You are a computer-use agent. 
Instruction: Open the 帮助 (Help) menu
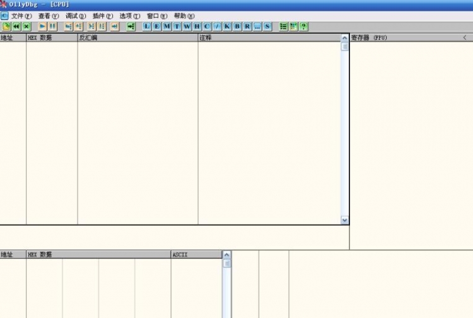point(184,16)
